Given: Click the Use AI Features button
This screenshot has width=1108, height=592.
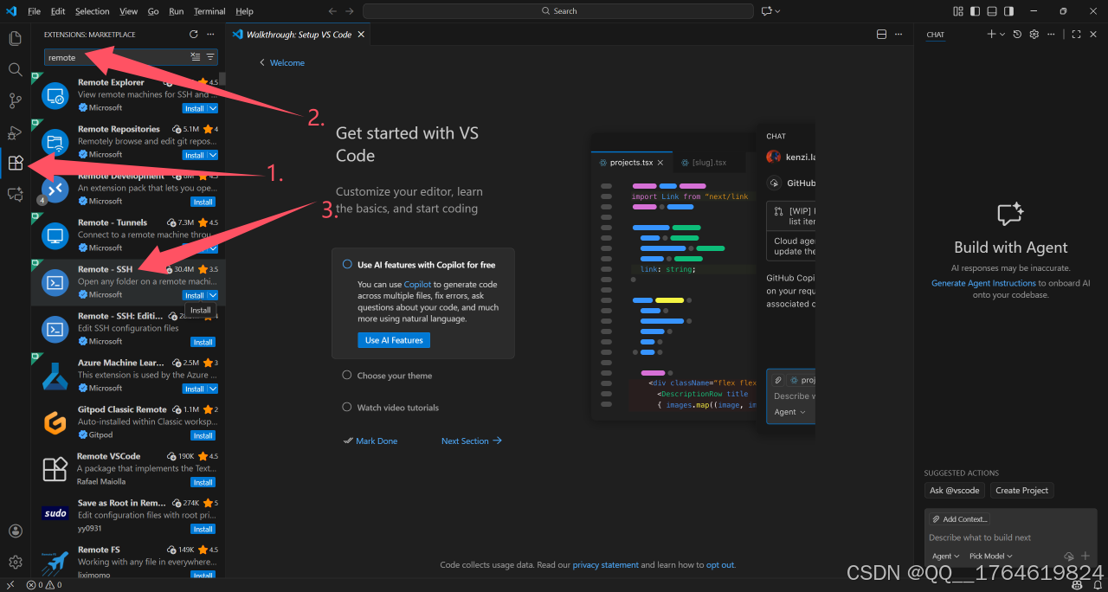Looking at the screenshot, I should pyautogui.click(x=394, y=340).
